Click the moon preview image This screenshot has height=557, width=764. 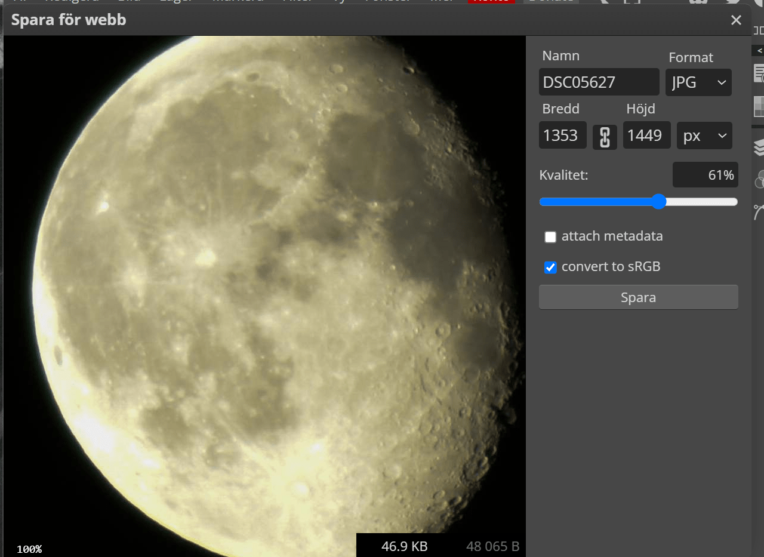pos(264,296)
